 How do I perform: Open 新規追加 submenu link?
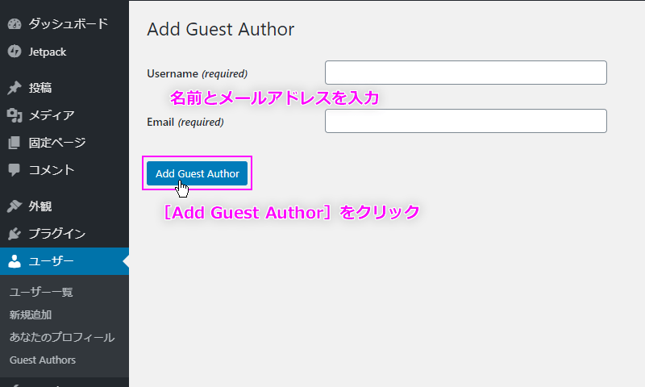pyautogui.click(x=31, y=314)
